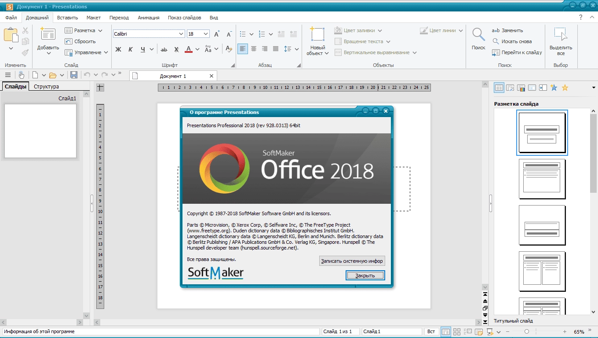Switch to the Показ слайдов ribbon tab

[185, 18]
